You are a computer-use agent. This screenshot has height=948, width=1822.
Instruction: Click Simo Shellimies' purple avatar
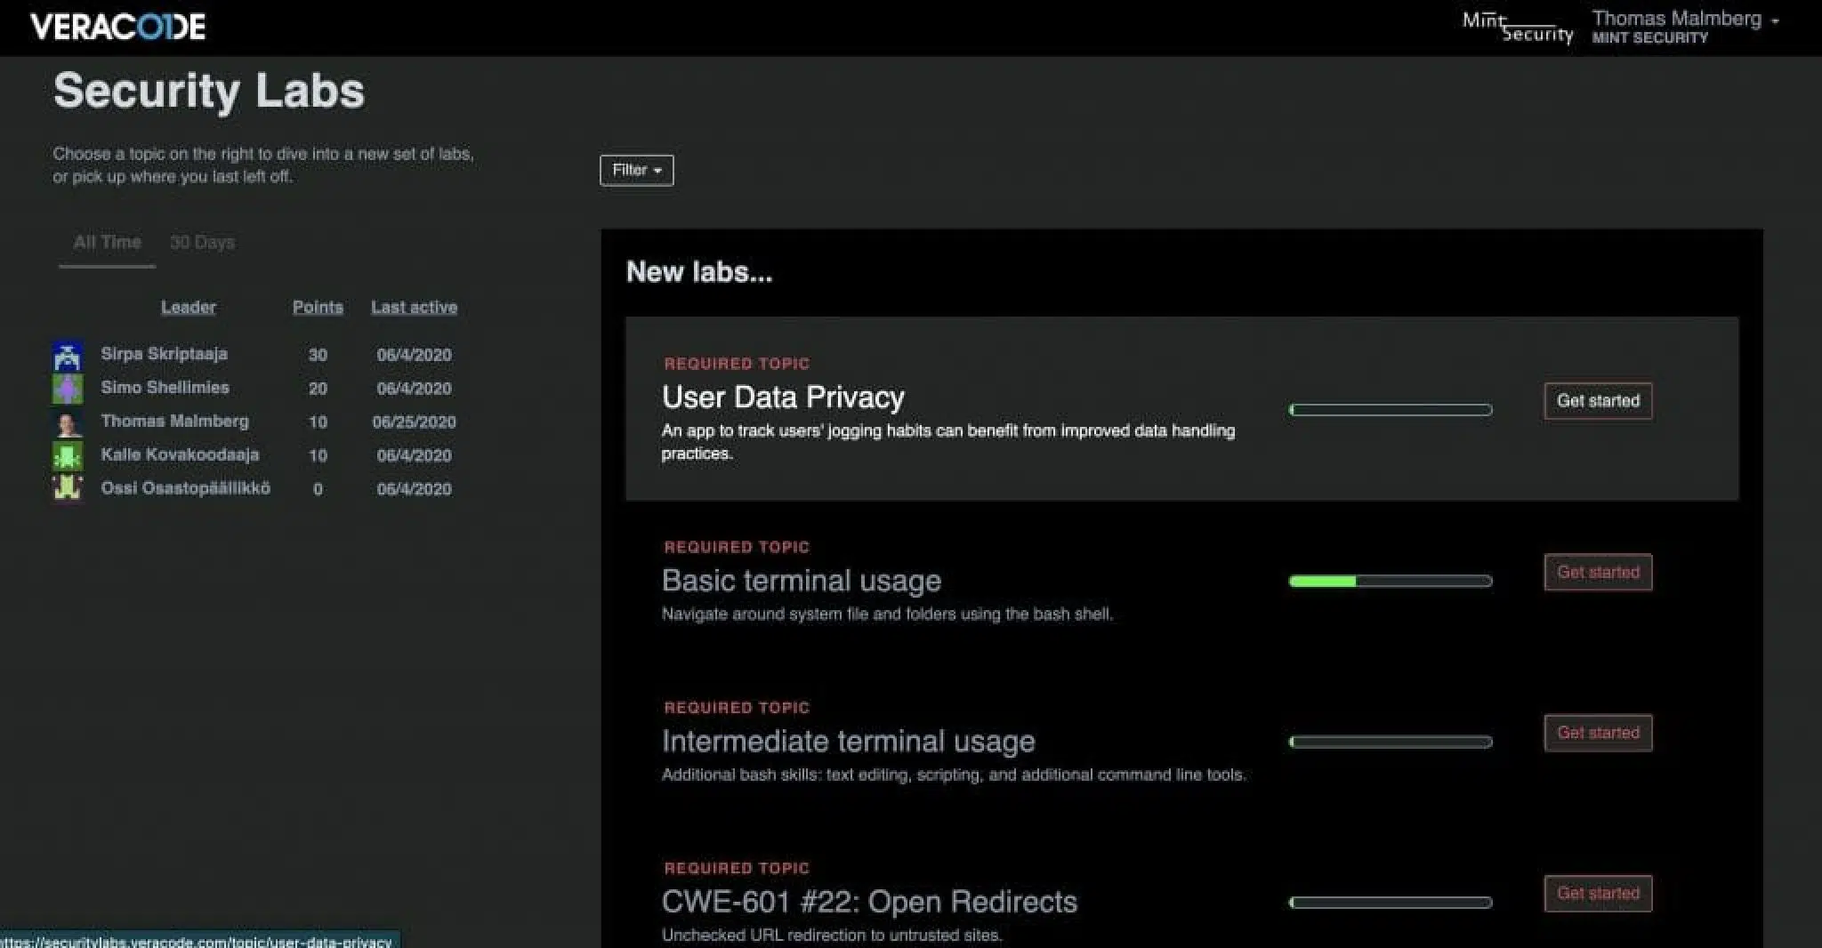(68, 389)
